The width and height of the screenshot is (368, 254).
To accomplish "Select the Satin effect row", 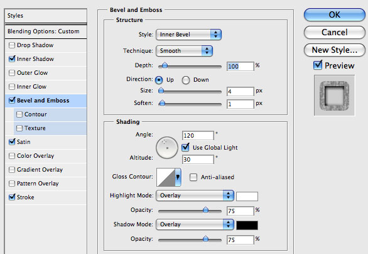I will pos(46,142).
